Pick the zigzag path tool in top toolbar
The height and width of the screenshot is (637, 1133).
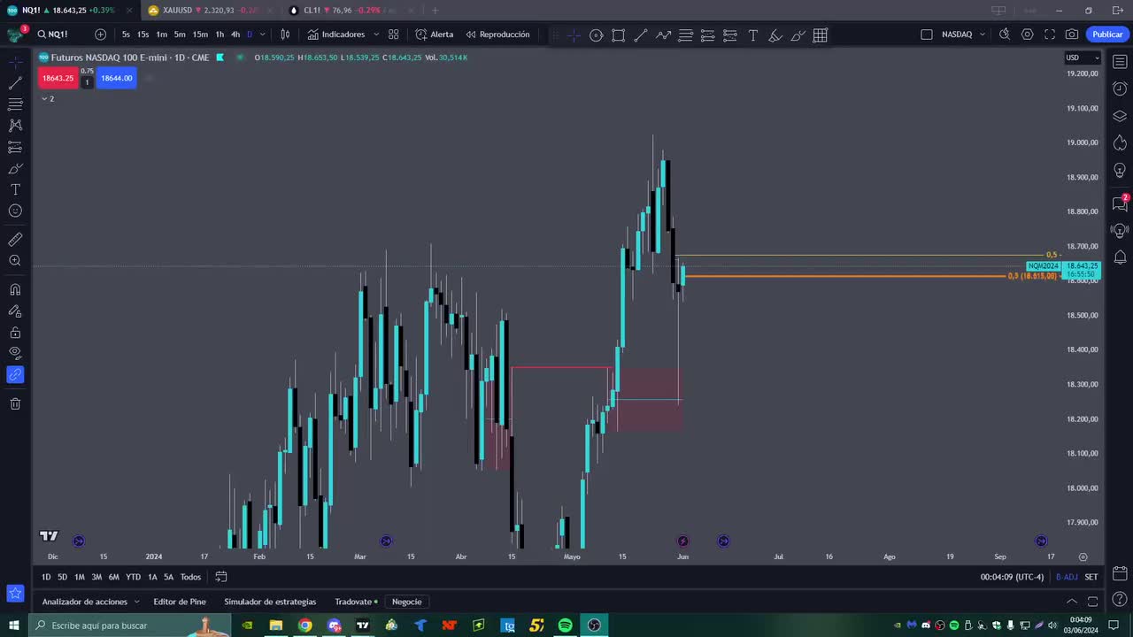(x=663, y=35)
